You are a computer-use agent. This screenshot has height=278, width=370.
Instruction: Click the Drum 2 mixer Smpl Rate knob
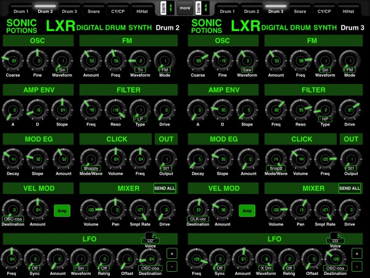pos(140,209)
